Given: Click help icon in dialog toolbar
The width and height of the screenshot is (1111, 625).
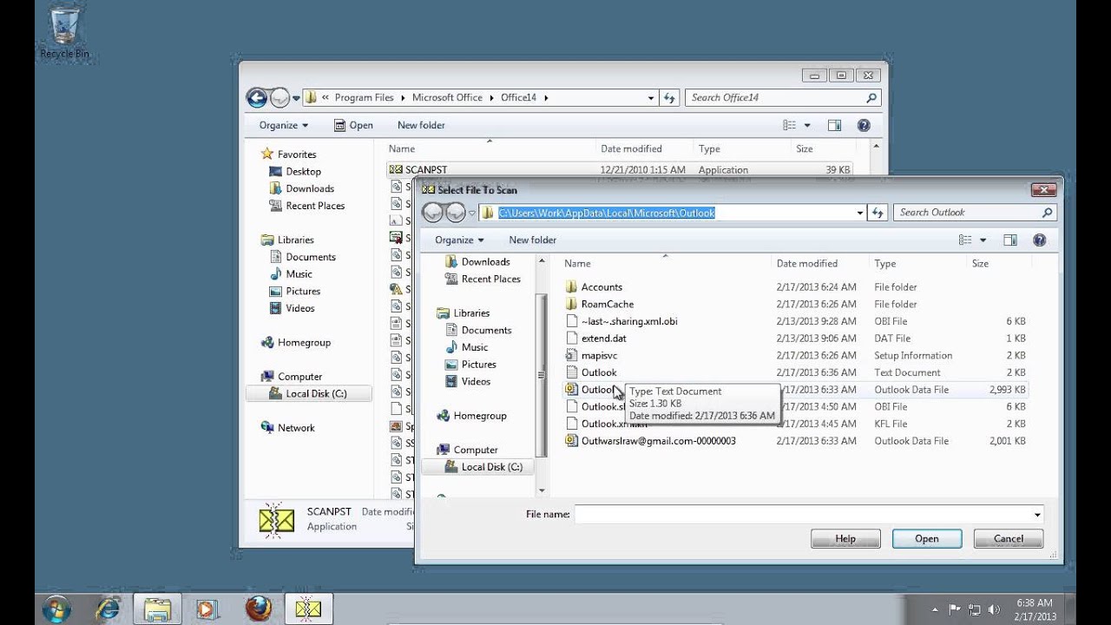Looking at the screenshot, I should tap(1040, 240).
